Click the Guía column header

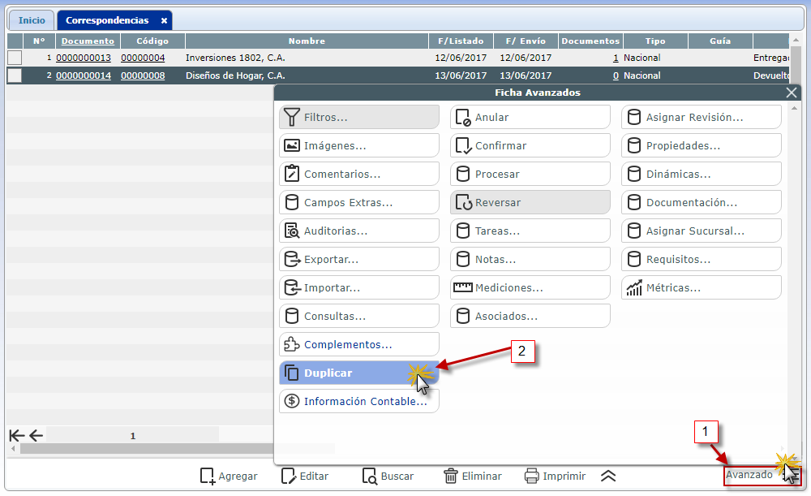pos(720,41)
